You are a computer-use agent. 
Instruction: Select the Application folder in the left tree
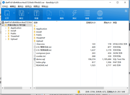[x=16, y=28]
